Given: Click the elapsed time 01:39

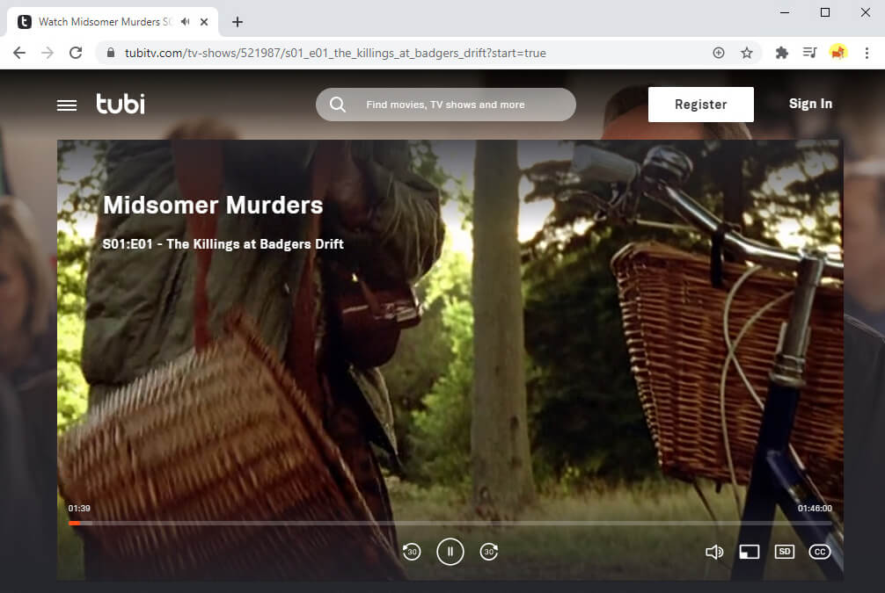Looking at the screenshot, I should tap(79, 509).
